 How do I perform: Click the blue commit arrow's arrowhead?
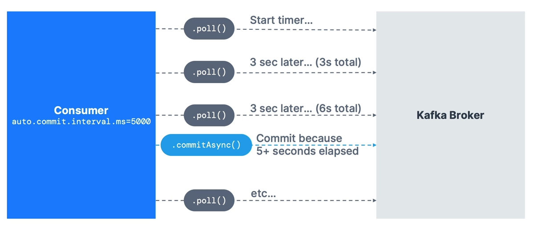click(374, 145)
